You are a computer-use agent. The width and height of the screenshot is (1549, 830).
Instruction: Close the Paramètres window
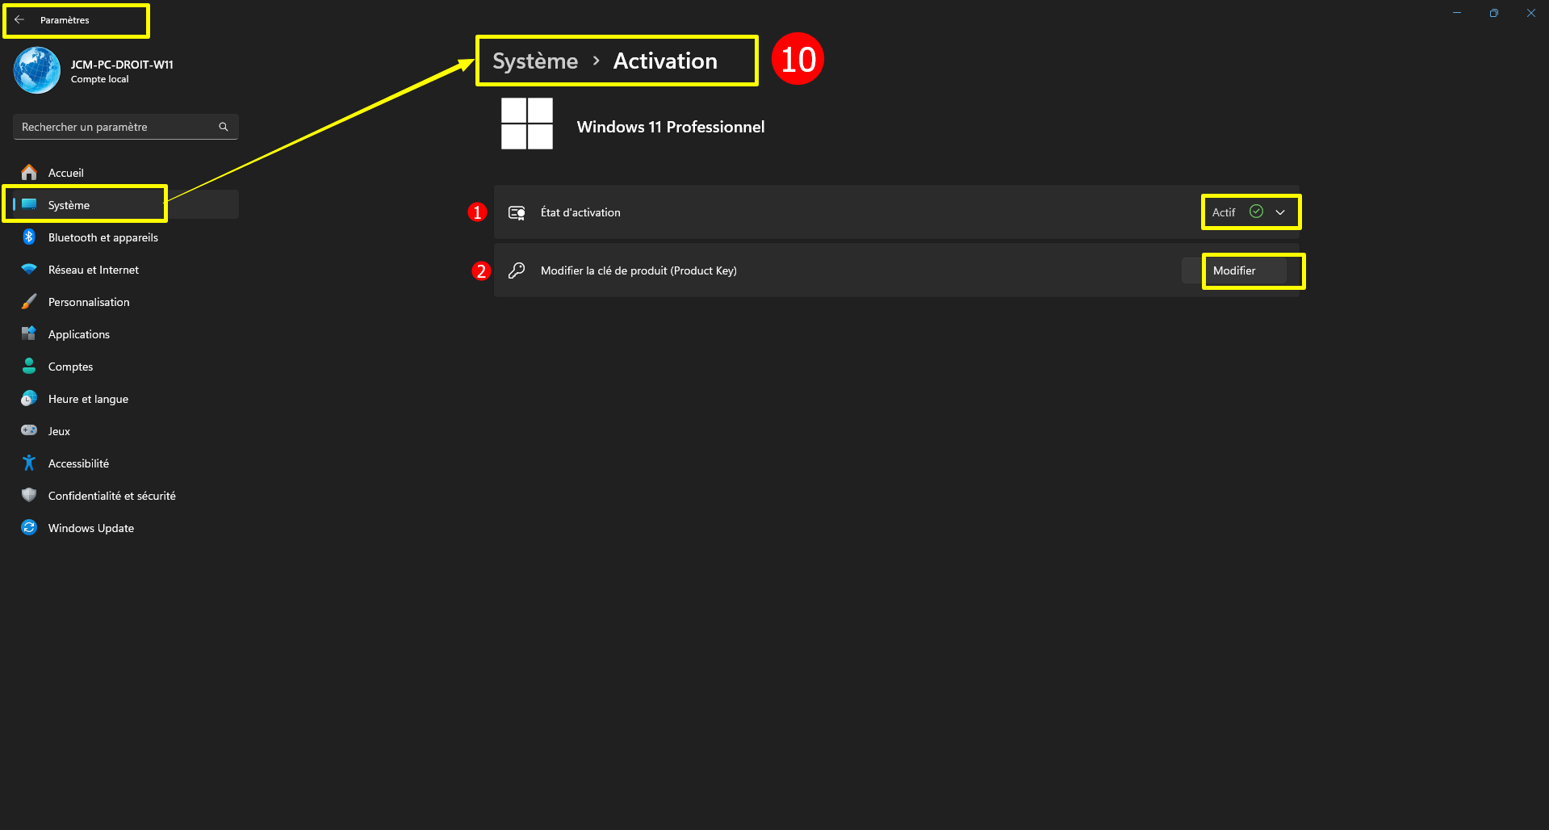(x=1531, y=13)
